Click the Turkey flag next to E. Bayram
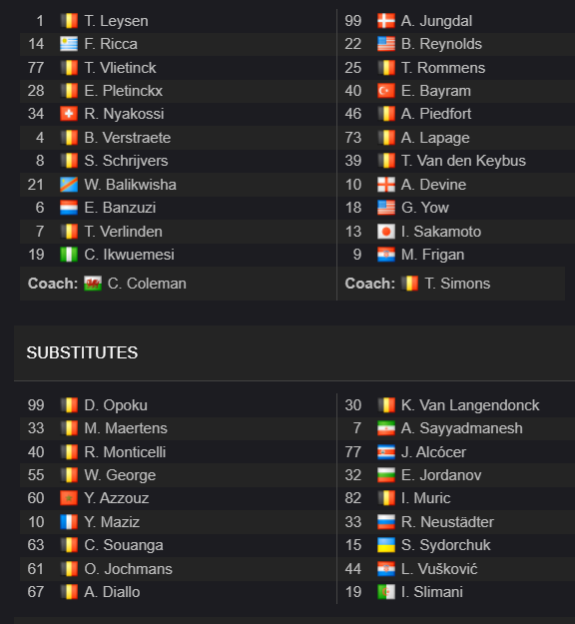Viewport: 575px width, 624px height. [386, 91]
